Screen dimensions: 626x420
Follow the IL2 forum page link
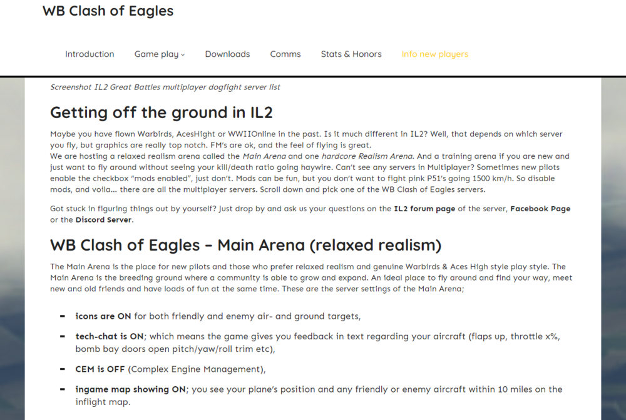click(424, 209)
